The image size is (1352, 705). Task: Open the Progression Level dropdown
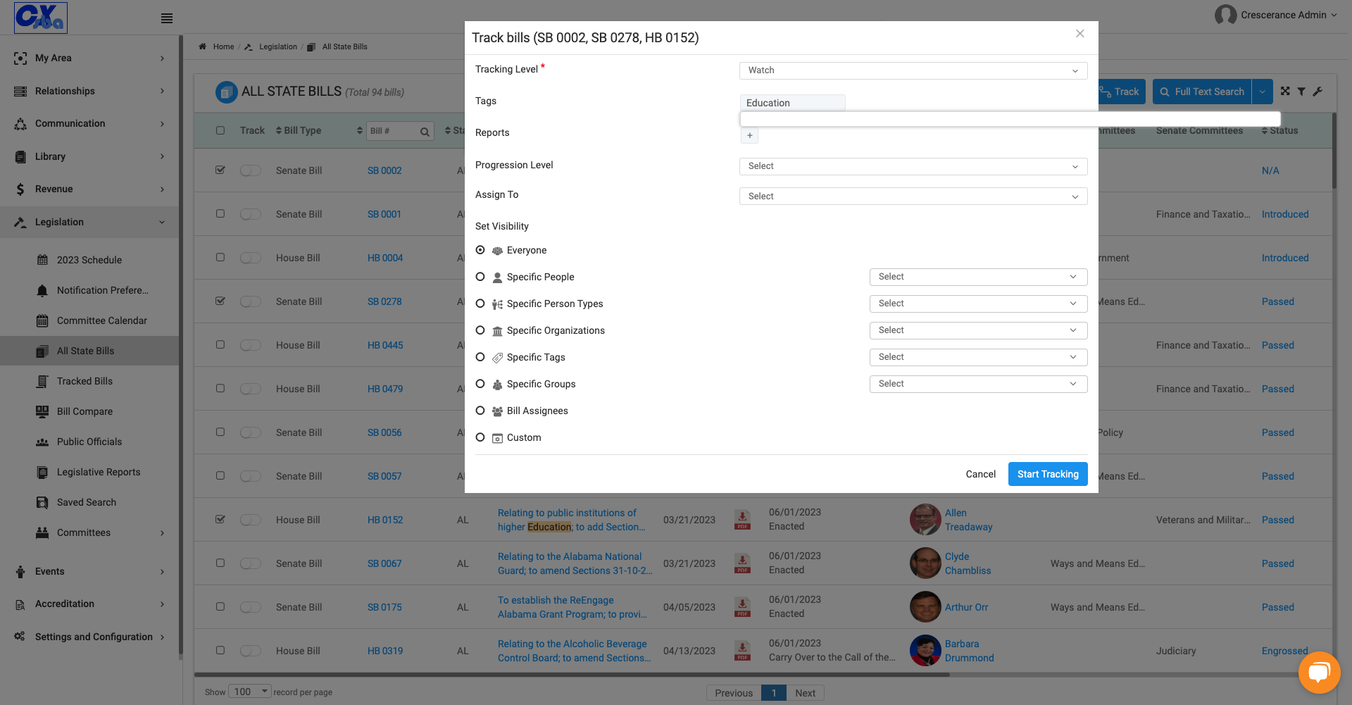click(913, 166)
